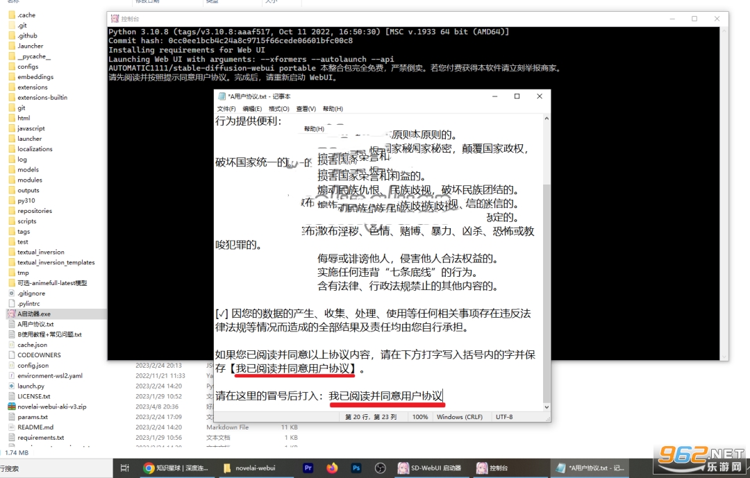Minimize the Notepad window
Viewport: 750px width, 478px height.
[x=495, y=96]
